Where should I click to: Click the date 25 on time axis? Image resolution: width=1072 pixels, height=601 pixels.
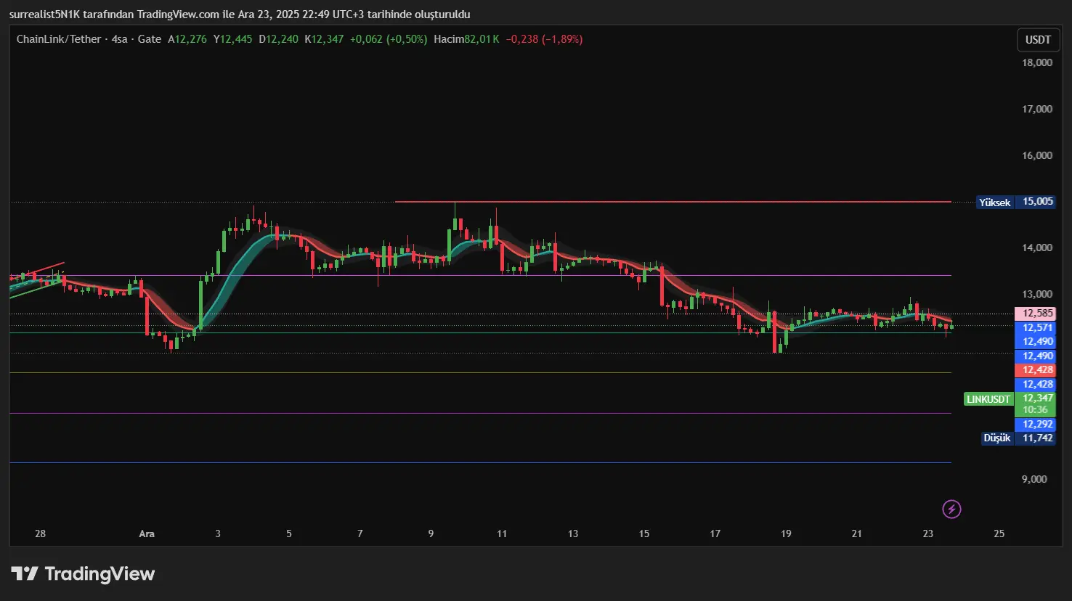[999, 534]
